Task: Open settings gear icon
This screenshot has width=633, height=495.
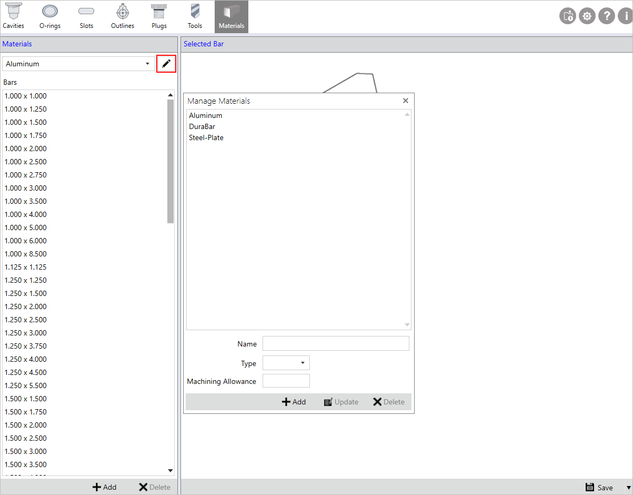Action: (x=587, y=16)
